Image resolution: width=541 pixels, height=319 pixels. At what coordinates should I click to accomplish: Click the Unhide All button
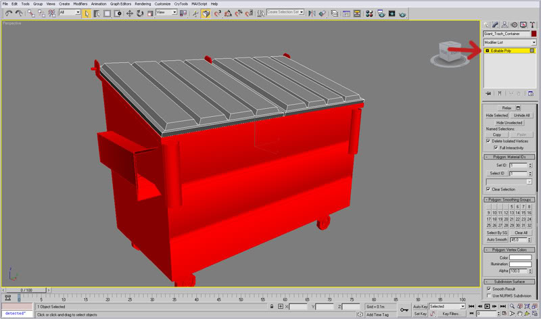pyautogui.click(x=521, y=115)
